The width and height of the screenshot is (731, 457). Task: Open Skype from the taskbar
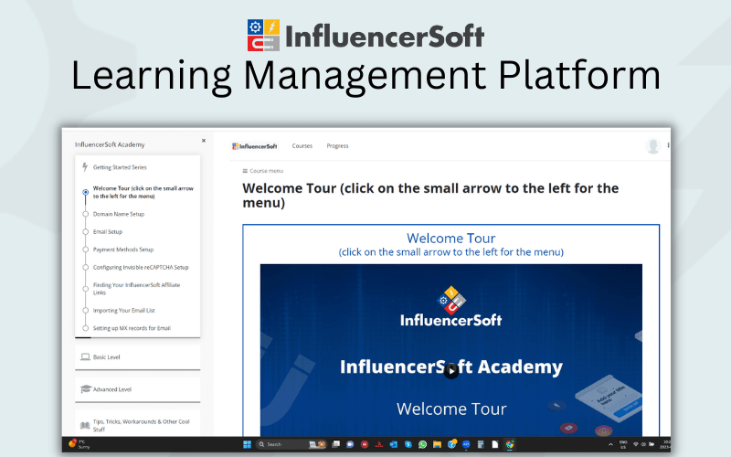point(408,444)
